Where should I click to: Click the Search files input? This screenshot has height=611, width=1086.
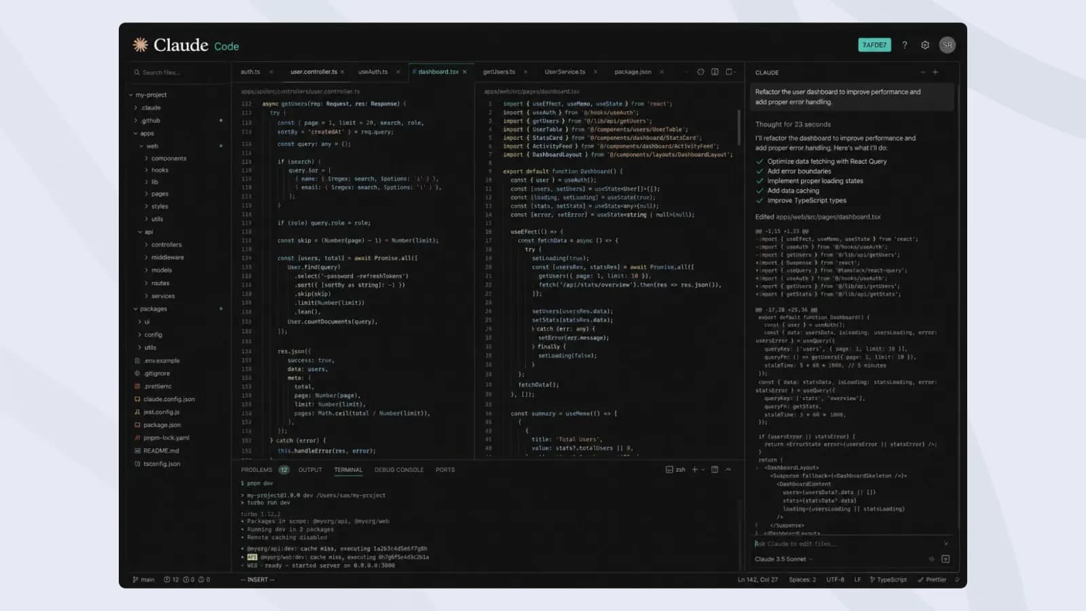(179, 73)
